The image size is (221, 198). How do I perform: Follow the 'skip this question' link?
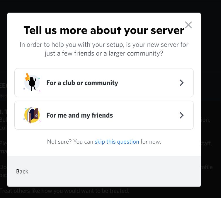coord(117,142)
